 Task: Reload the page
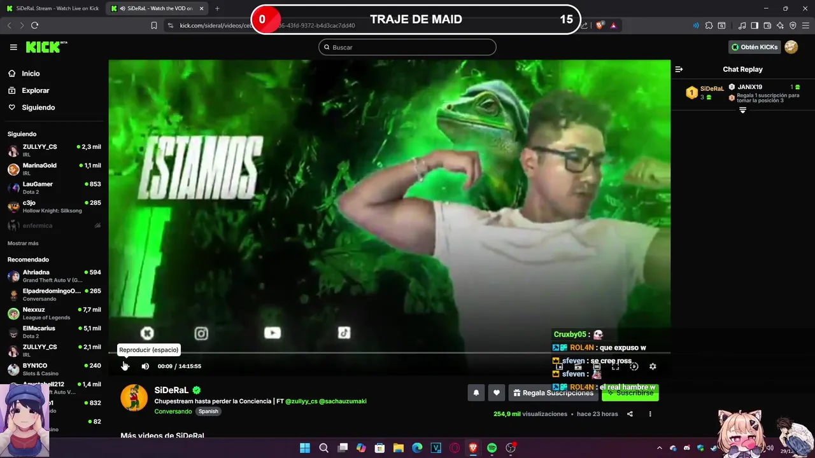tap(34, 25)
